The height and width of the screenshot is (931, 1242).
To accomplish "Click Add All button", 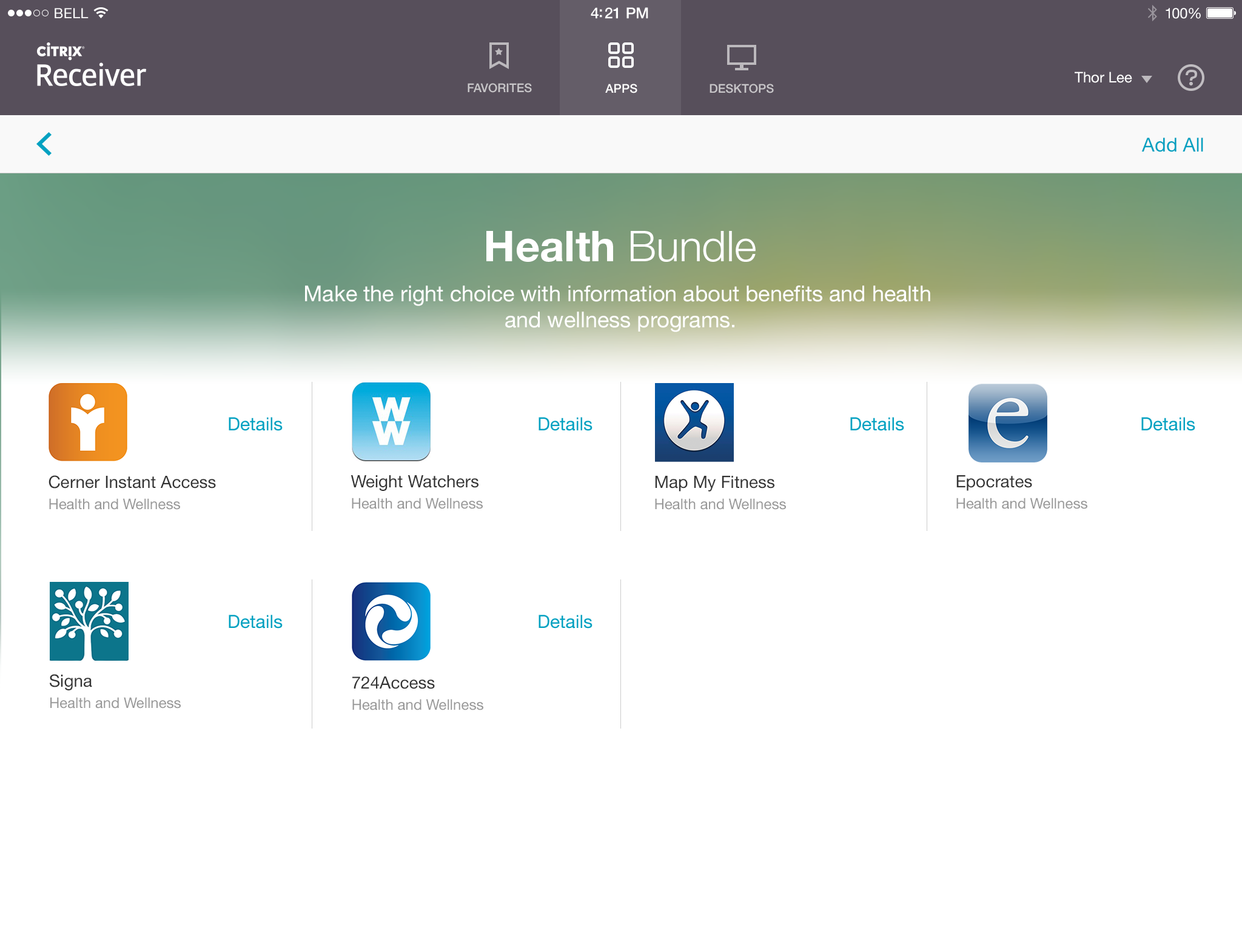I will (x=1172, y=145).
